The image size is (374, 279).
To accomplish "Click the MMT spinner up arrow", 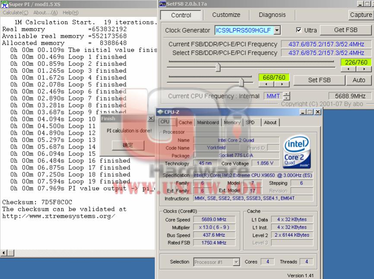I will pos(286,94).
